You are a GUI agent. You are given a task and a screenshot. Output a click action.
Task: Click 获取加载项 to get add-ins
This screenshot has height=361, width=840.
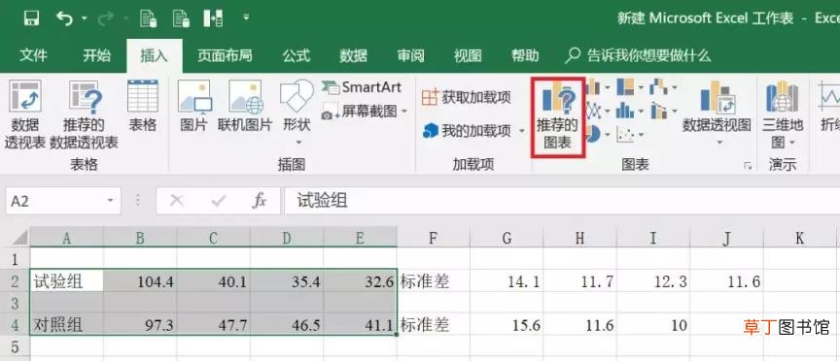pyautogui.click(x=466, y=97)
